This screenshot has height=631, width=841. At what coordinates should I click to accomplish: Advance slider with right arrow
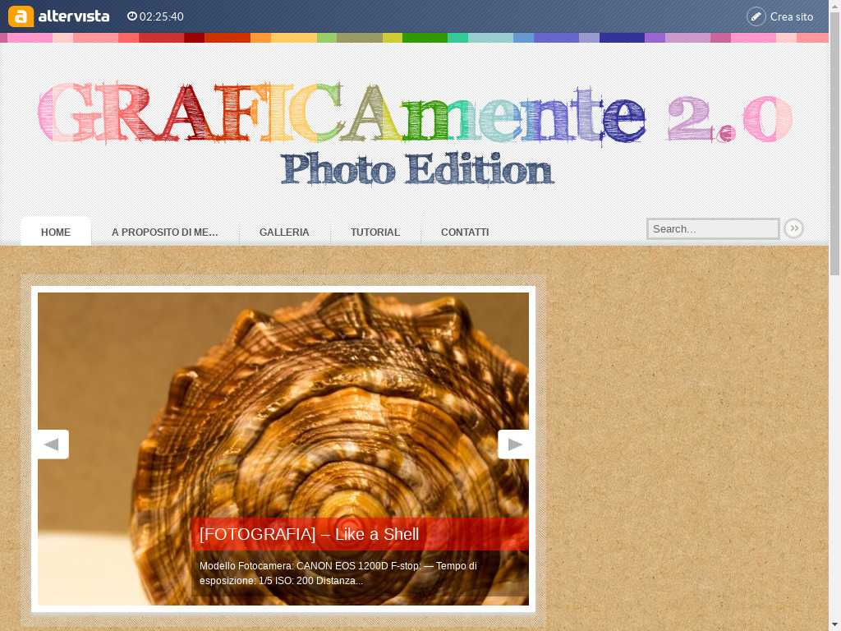point(514,444)
